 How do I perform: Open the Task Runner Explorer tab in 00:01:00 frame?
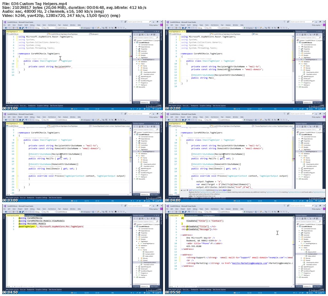click(56, 106)
